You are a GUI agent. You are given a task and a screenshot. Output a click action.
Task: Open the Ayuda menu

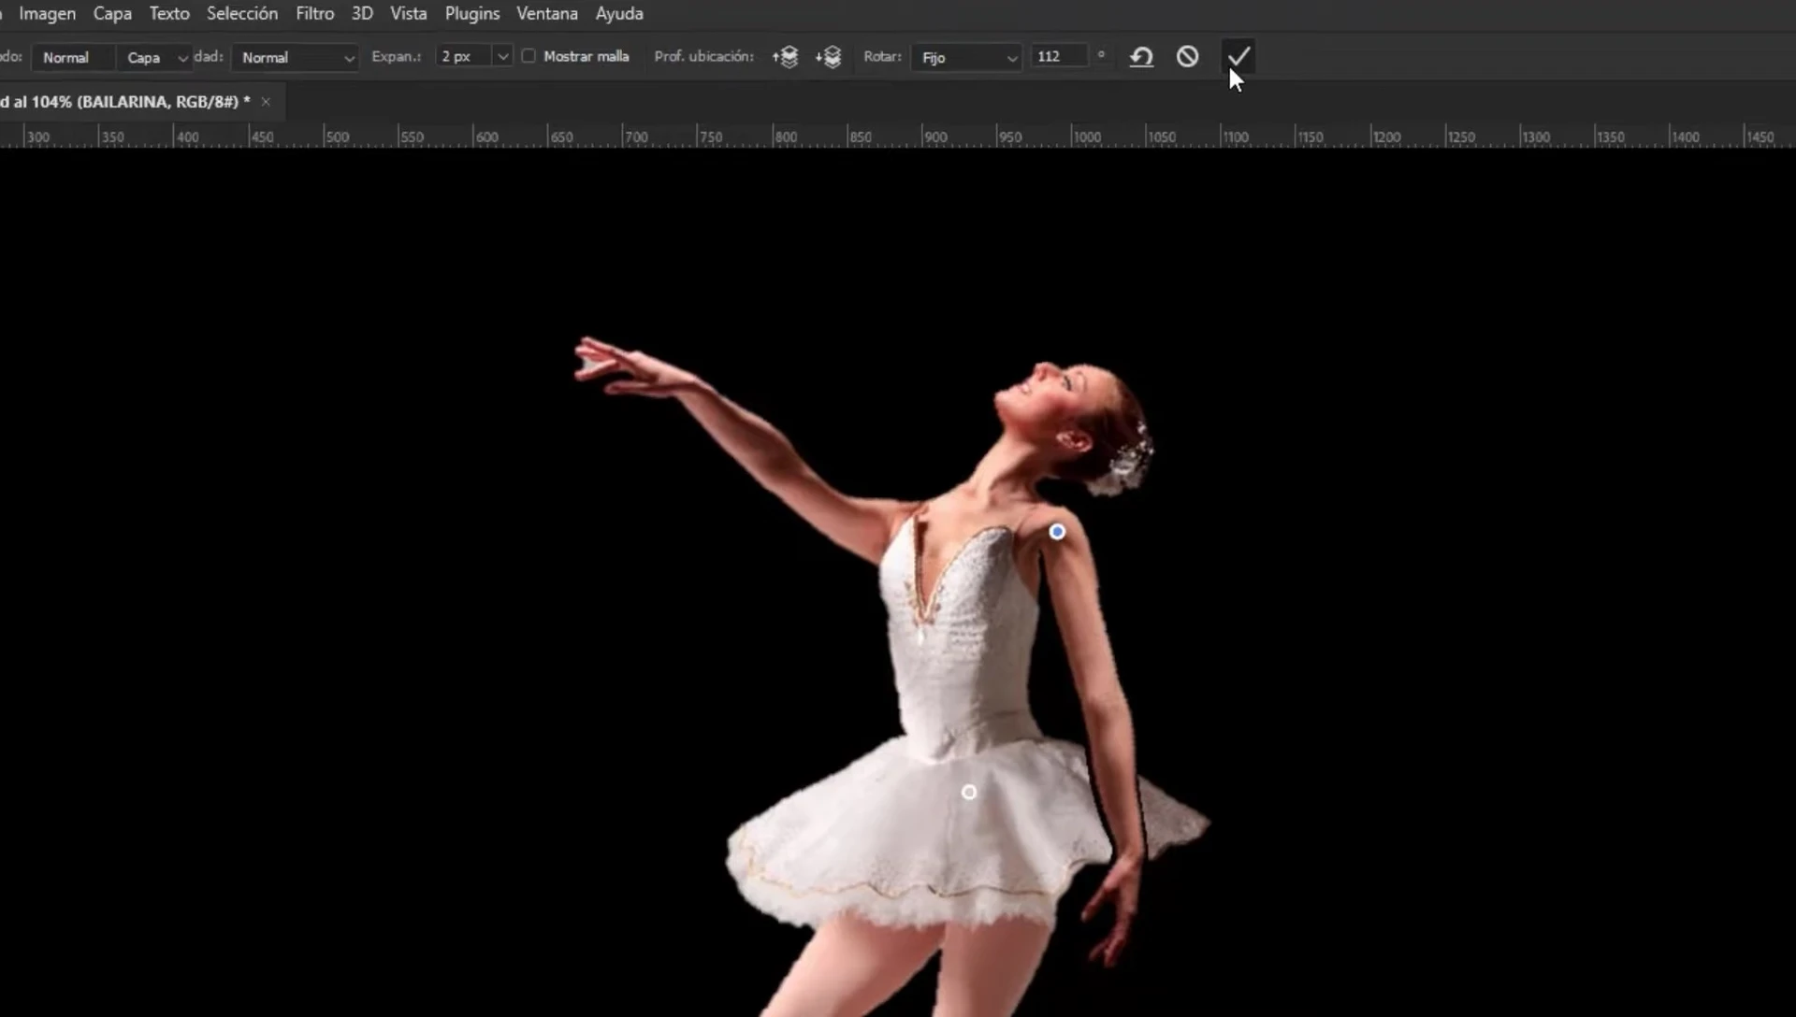pyautogui.click(x=619, y=13)
